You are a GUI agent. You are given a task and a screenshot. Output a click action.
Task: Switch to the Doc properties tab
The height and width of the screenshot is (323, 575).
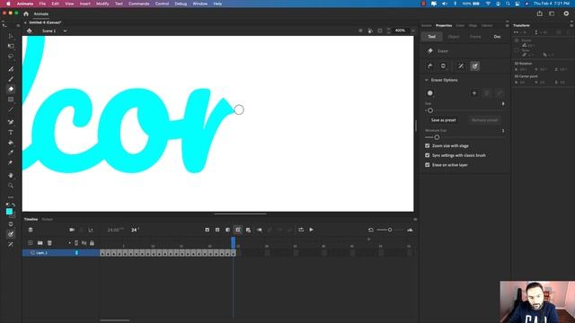pyautogui.click(x=497, y=37)
